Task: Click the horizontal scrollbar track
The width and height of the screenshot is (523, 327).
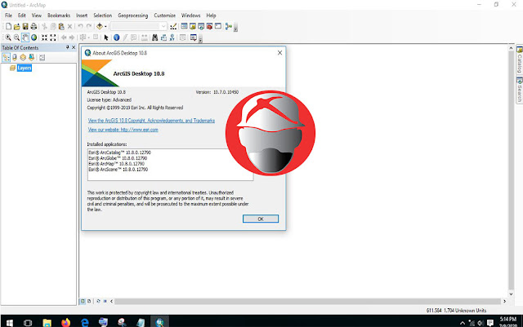Action: (x=307, y=301)
